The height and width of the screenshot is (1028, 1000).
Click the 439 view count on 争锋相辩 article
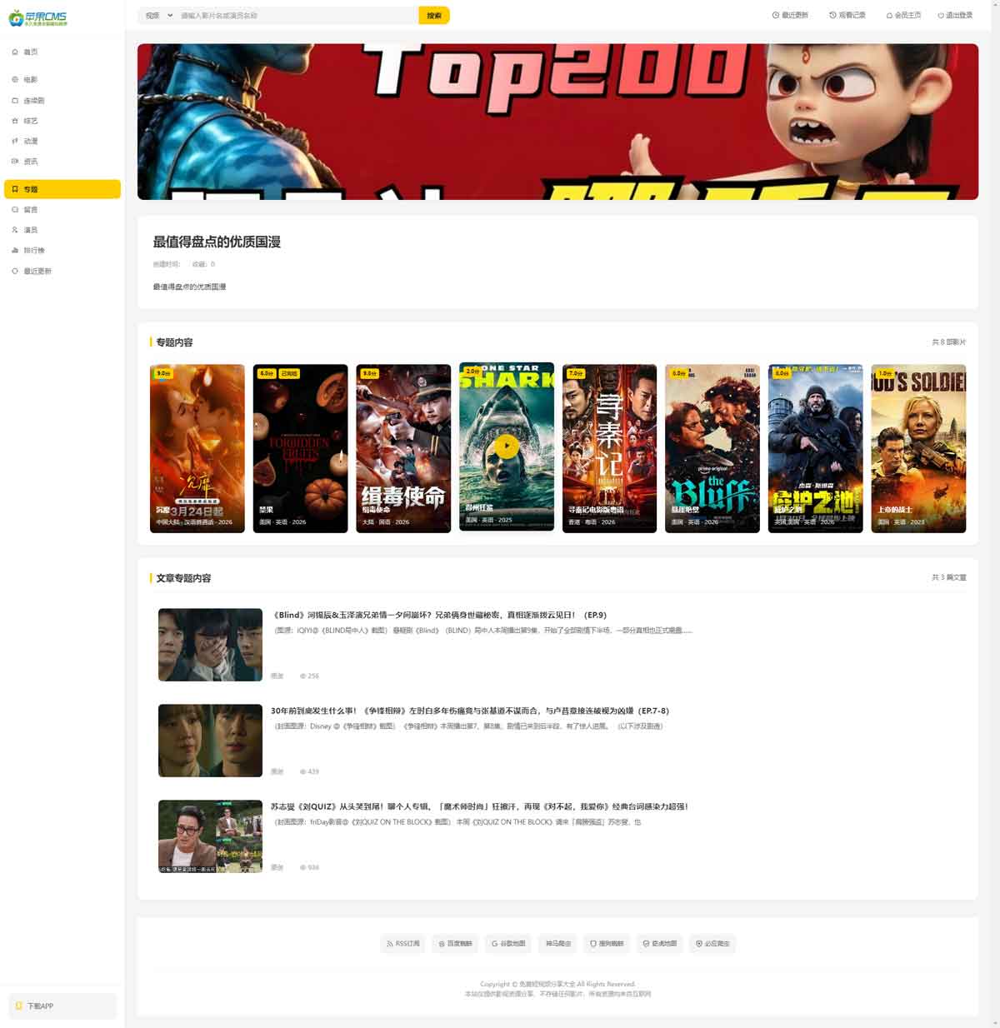pos(309,772)
